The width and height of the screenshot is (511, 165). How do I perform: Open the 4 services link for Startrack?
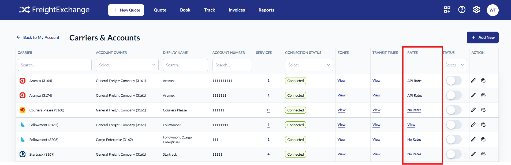point(268,154)
